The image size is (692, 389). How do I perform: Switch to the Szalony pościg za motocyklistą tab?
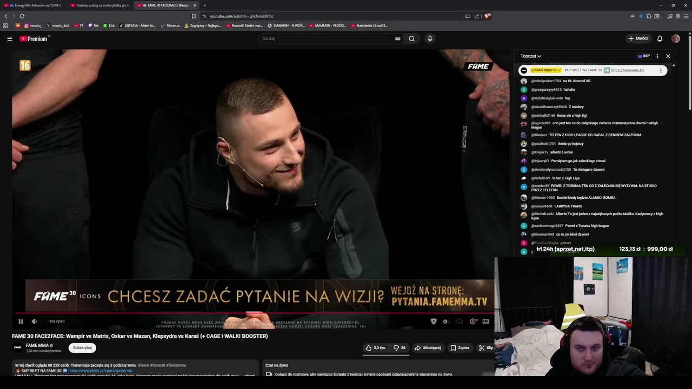click(100, 5)
